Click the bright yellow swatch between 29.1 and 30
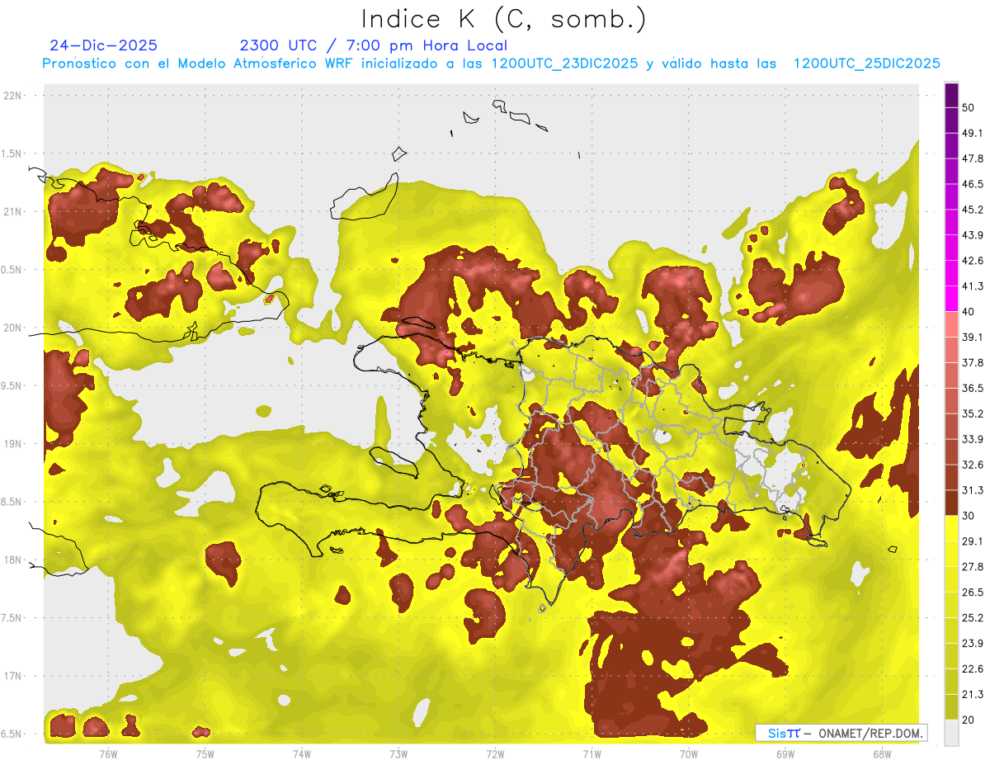Image resolution: width=990 pixels, height=765 pixels. (x=951, y=528)
